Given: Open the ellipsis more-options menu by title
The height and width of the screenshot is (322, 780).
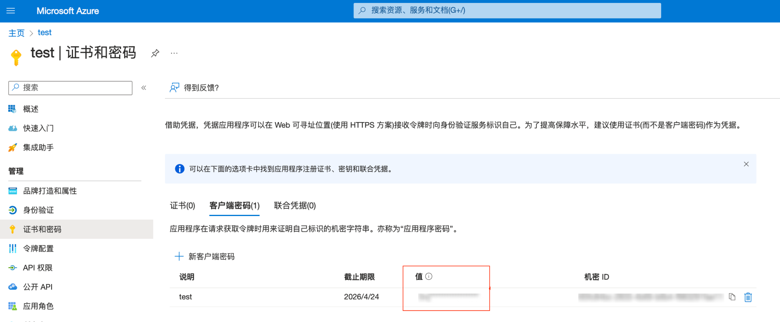Looking at the screenshot, I should click(x=174, y=53).
